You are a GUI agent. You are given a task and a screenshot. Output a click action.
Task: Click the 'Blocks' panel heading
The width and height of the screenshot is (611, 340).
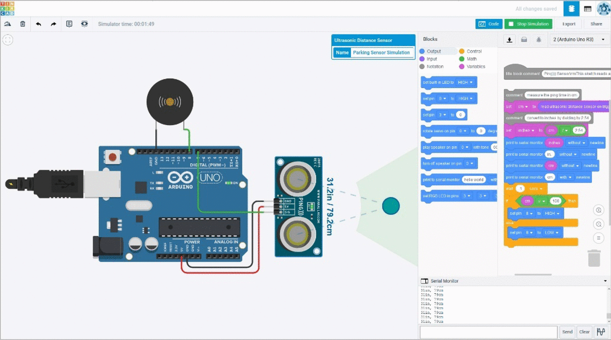(430, 39)
